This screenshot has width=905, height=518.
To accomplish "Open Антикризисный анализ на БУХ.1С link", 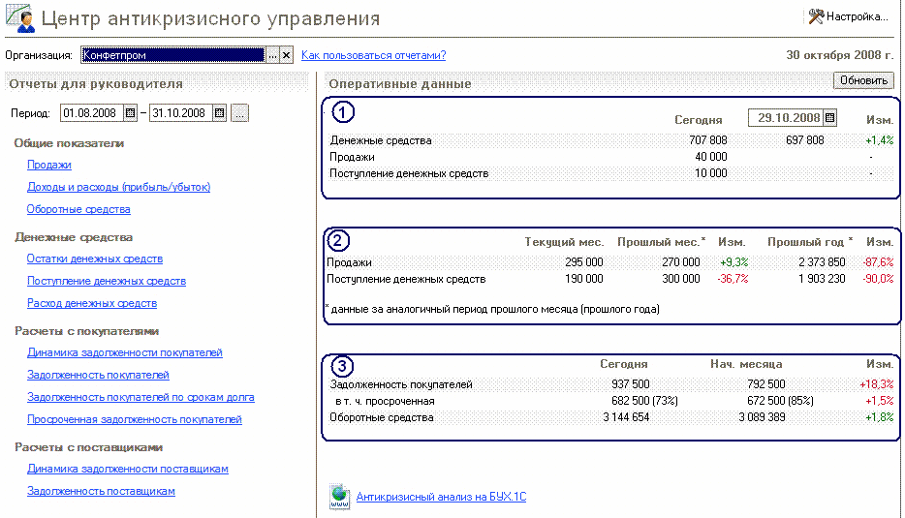I will pos(441,497).
